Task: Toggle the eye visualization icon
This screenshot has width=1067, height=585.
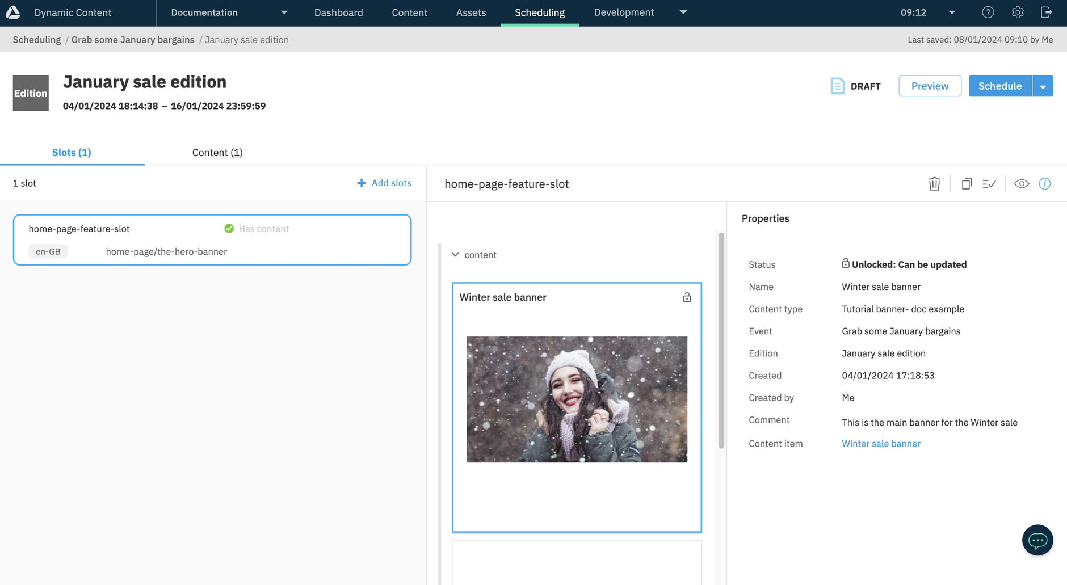Action: 1022,184
